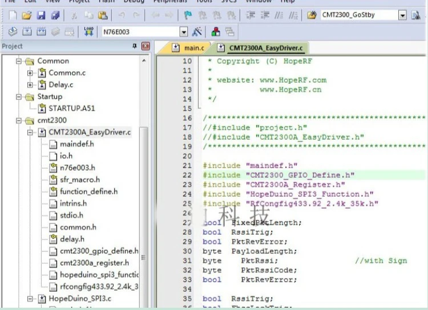Image resolution: width=428 pixels, height=310 pixels.
Task: Click the Project tree scrollbar thumb
Action: 144,218
